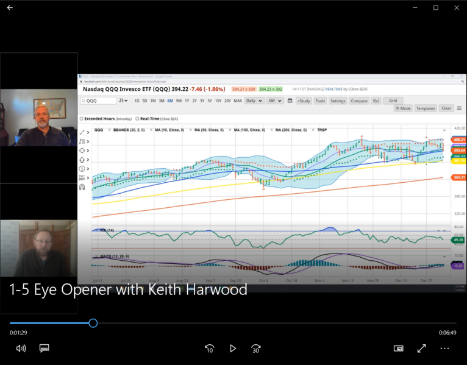The height and width of the screenshot is (365, 467).
Task: Remove the MA (10, Close, 0) study
Action: 151,130
